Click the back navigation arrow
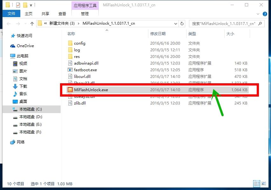The height and width of the screenshot is (190, 271). [9, 23]
